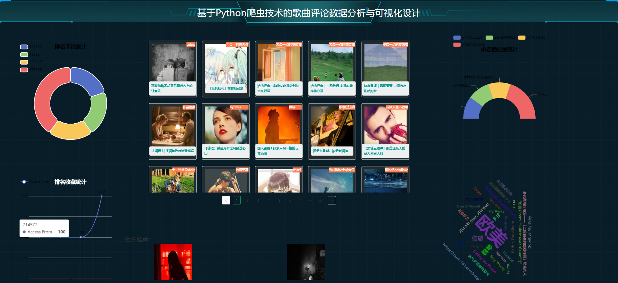The height and width of the screenshot is (283, 618).
Task: Open the man smelling rose playlist
Action: tap(385, 125)
